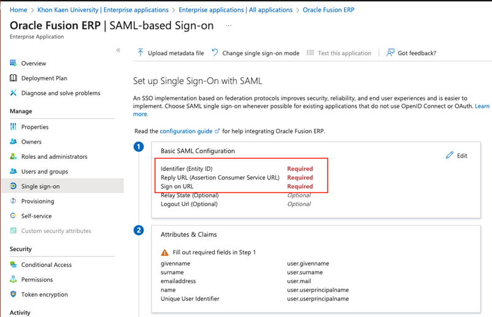Click the user.surname claim value

[x=305, y=272]
